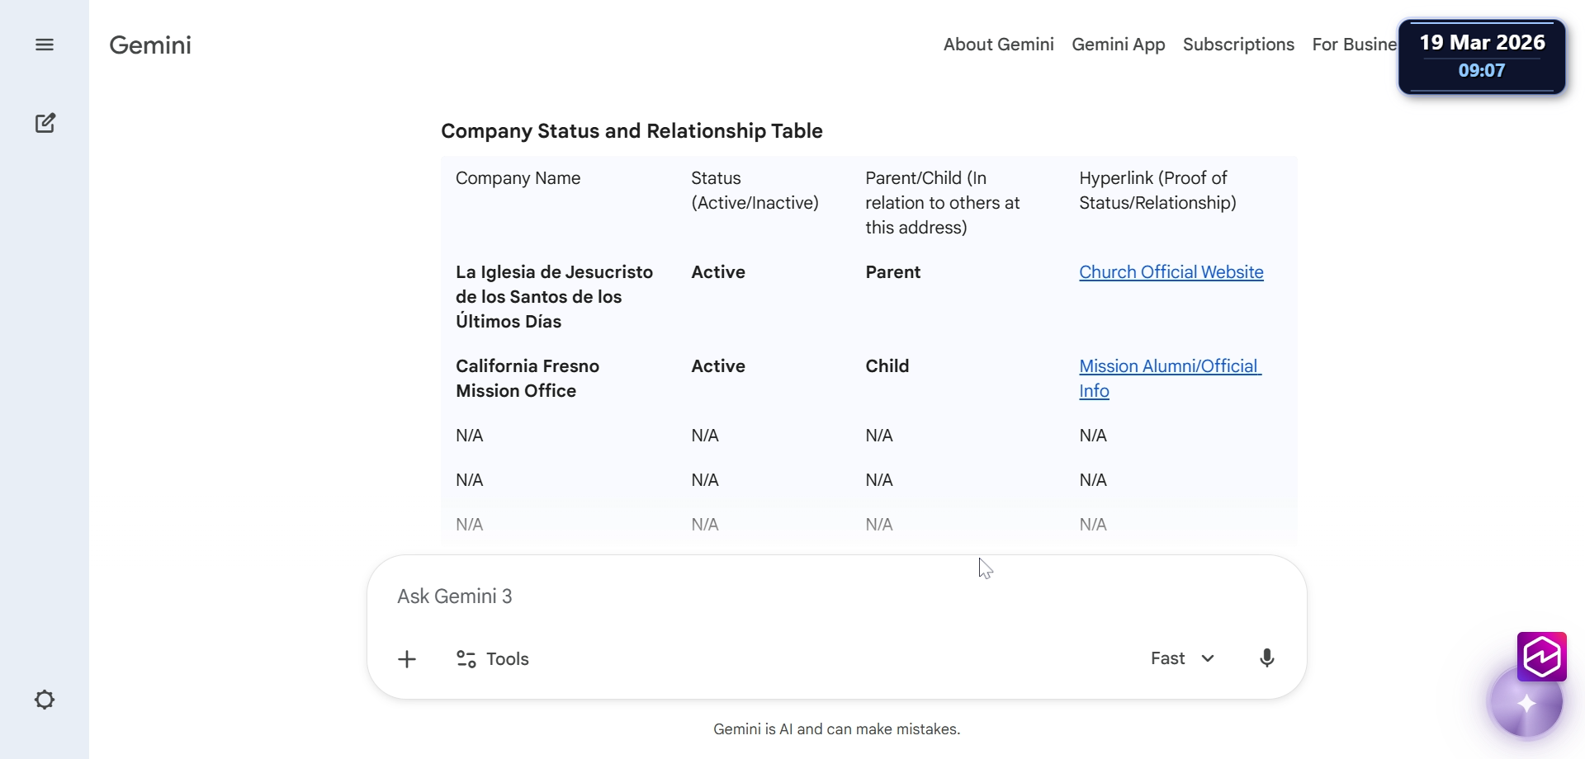Image resolution: width=1585 pixels, height=759 pixels.
Task: Click the Company Status and Relationship Table heading
Action: (632, 131)
